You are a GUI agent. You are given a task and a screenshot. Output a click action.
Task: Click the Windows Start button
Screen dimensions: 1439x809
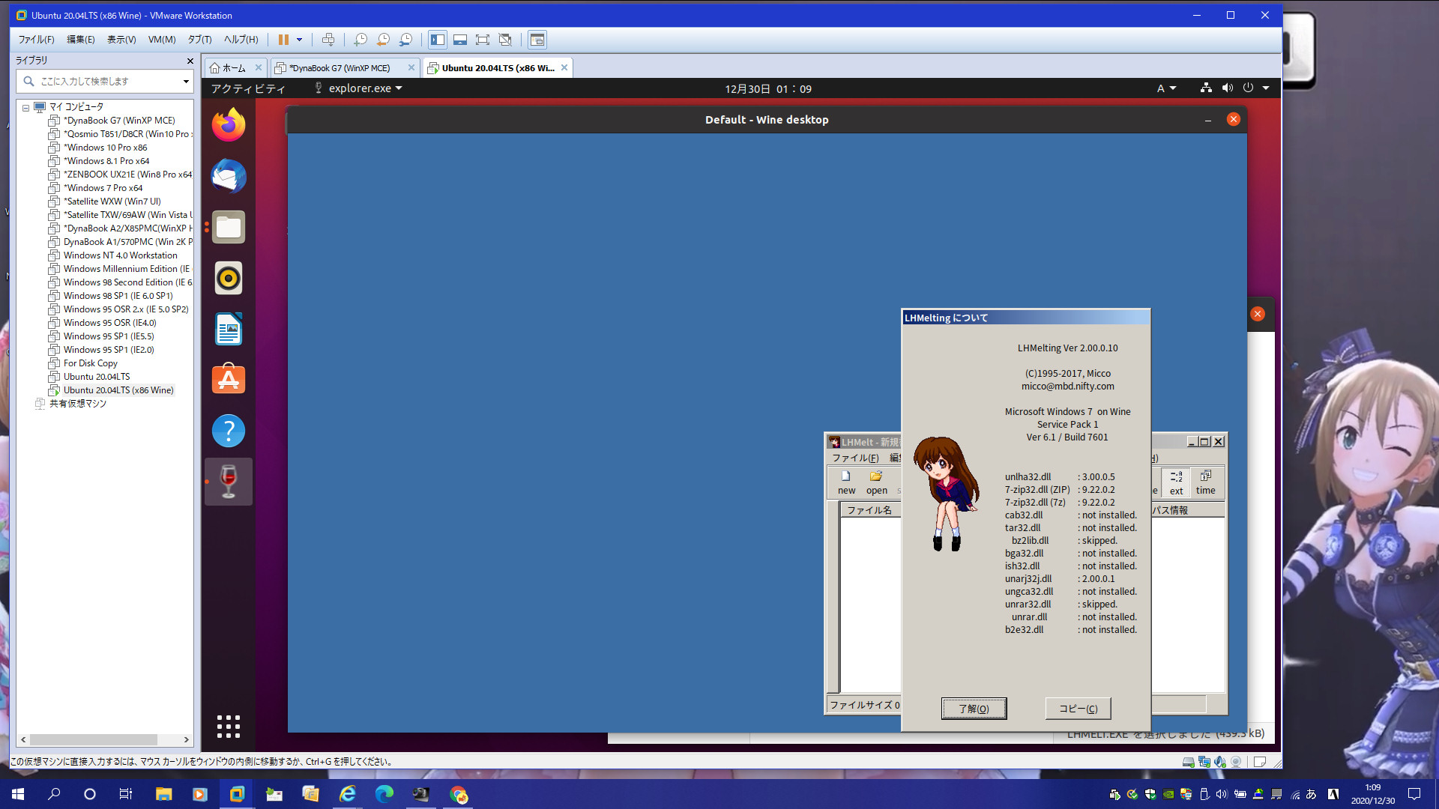click(x=18, y=794)
